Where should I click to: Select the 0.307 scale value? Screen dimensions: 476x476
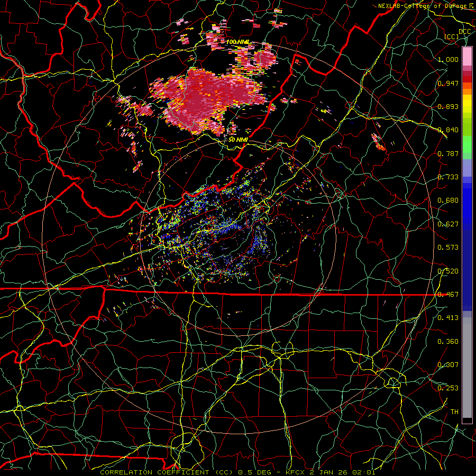[x=448, y=365]
